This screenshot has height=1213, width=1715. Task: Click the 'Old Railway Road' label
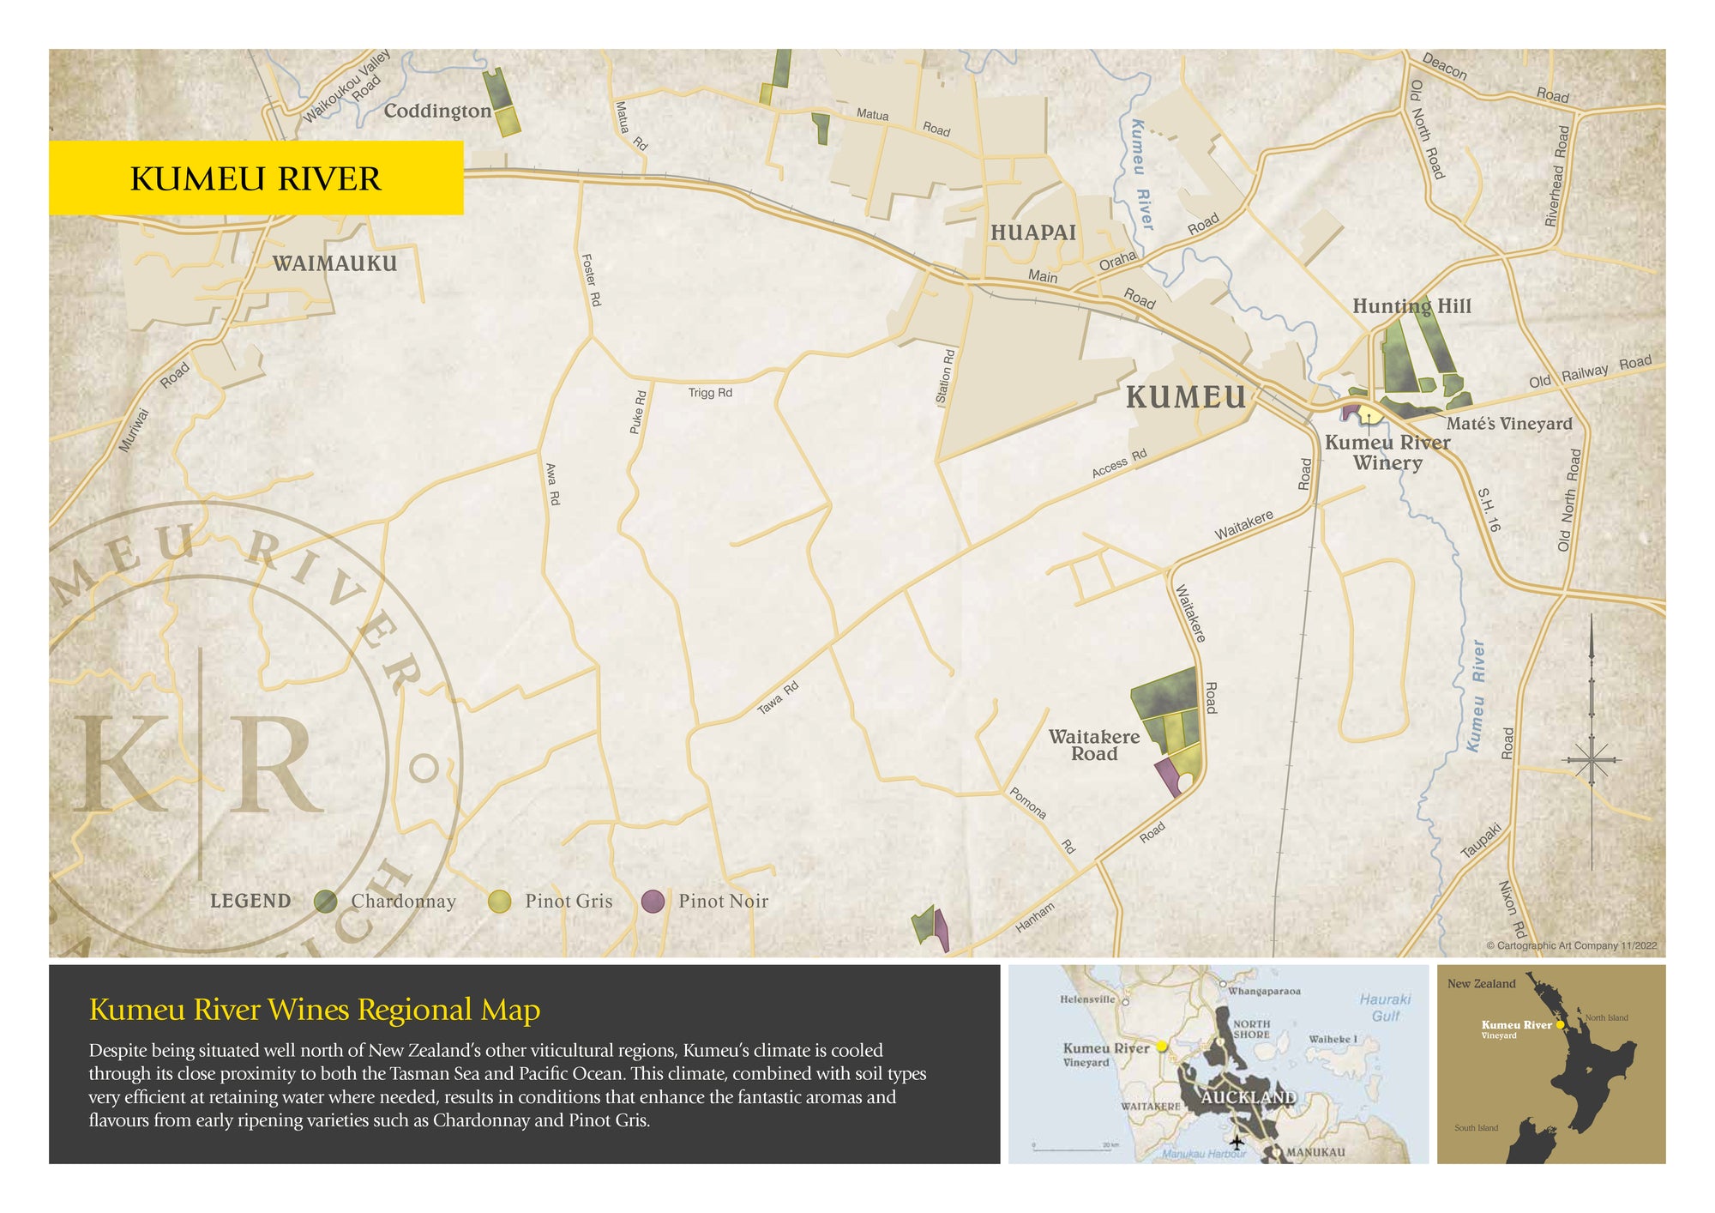tap(1591, 371)
